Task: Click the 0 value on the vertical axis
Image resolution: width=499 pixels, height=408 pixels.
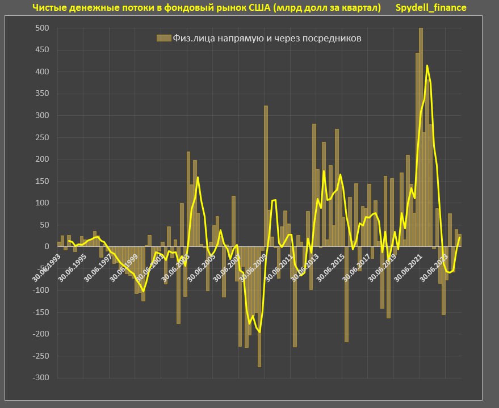Action: click(47, 247)
